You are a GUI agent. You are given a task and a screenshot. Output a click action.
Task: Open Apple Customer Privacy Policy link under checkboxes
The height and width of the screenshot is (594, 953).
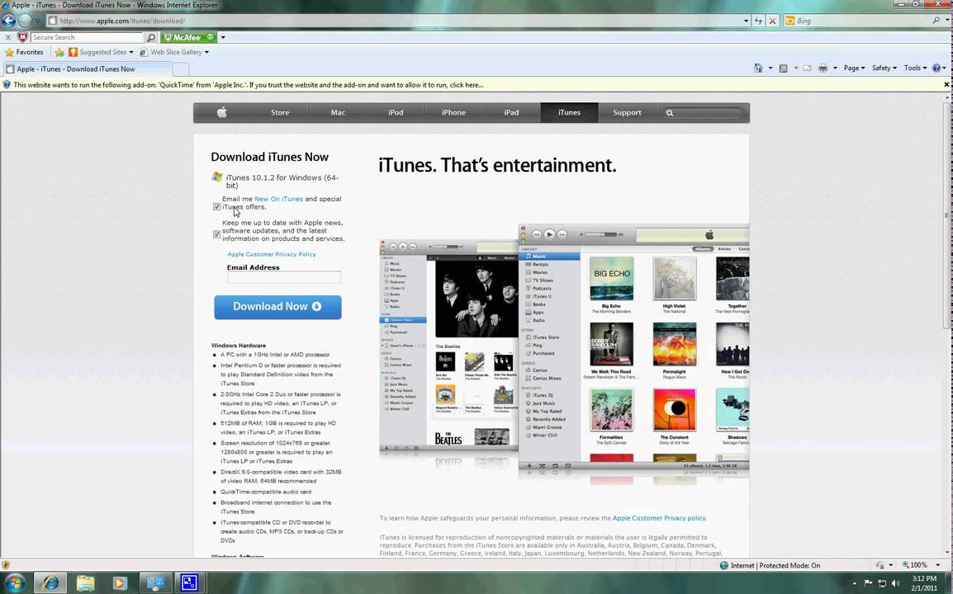tap(272, 254)
